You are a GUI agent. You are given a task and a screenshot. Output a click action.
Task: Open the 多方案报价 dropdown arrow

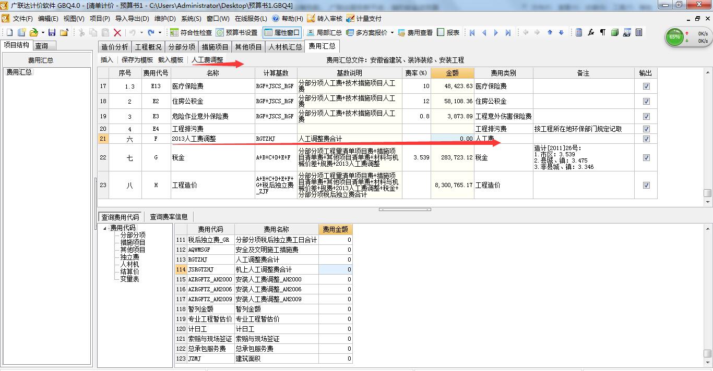(392, 32)
